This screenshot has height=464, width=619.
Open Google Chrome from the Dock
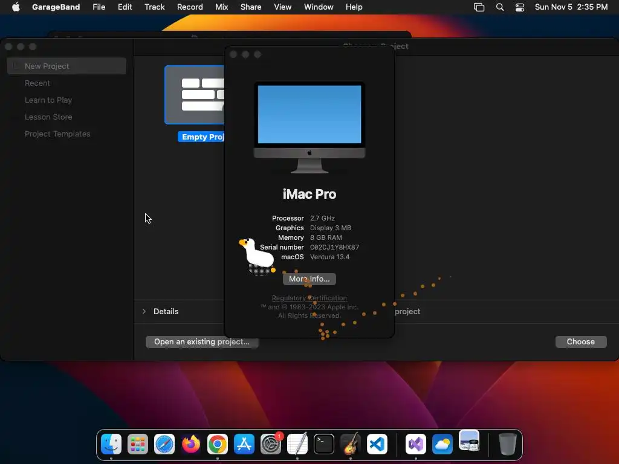point(218,444)
